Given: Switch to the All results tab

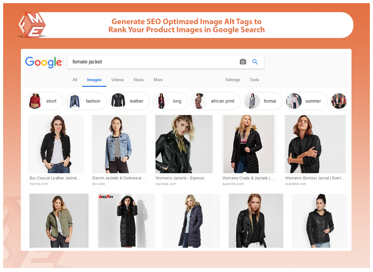Looking at the screenshot, I should coord(75,80).
